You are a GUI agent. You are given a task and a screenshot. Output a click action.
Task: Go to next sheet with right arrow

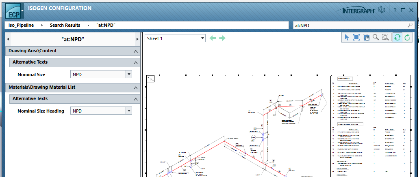pos(222,38)
